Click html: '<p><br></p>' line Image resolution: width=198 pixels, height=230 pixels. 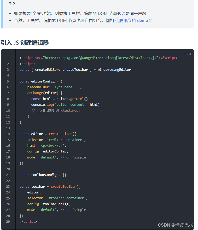[x=47, y=146]
